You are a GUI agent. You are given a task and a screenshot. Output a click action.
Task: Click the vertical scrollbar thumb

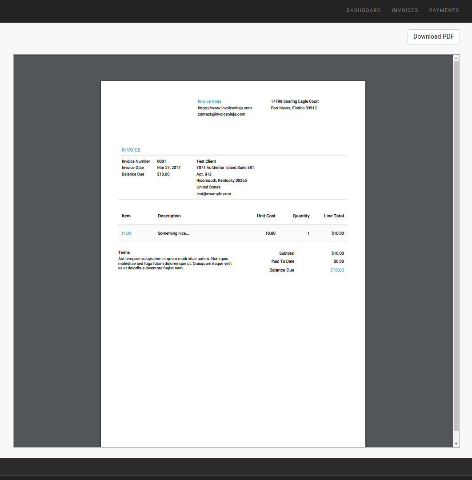pyautogui.click(x=456, y=244)
